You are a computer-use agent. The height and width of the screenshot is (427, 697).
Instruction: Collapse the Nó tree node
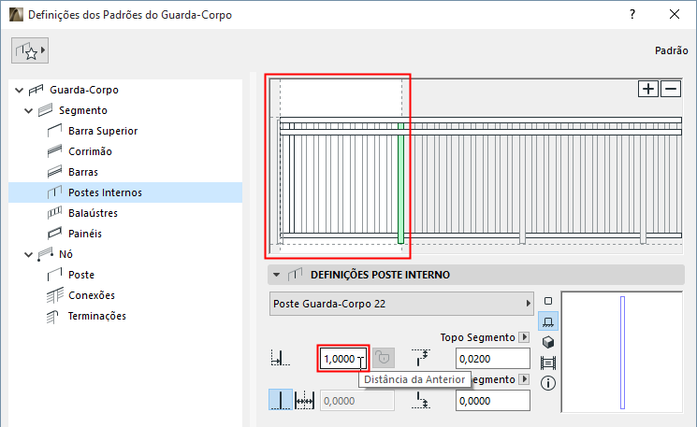[x=28, y=255]
